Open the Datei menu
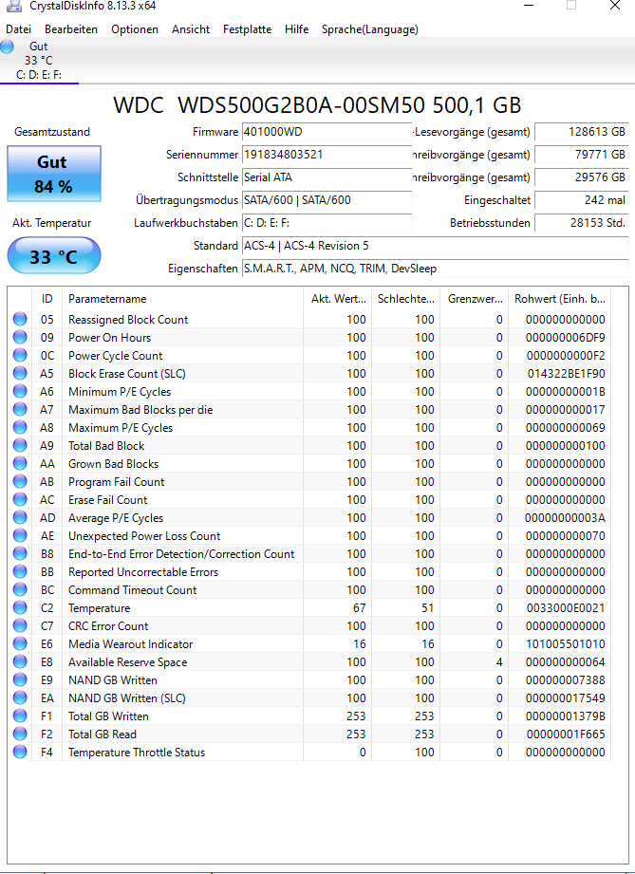The height and width of the screenshot is (874, 635). point(18,29)
